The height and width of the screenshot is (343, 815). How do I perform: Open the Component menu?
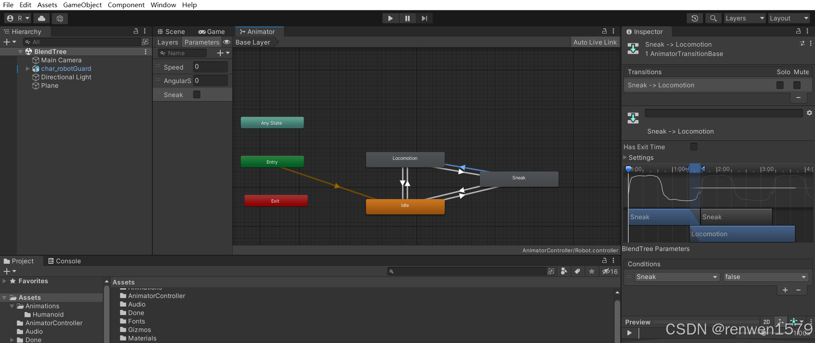click(126, 5)
